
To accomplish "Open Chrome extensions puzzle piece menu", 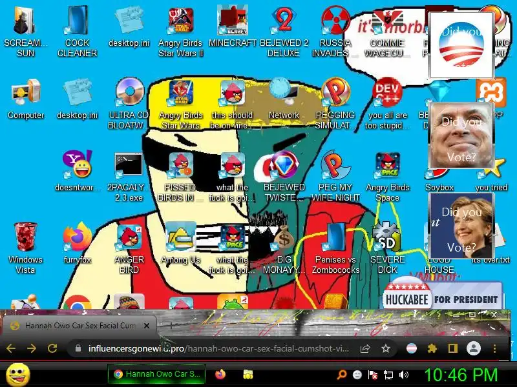I will coord(432,348).
